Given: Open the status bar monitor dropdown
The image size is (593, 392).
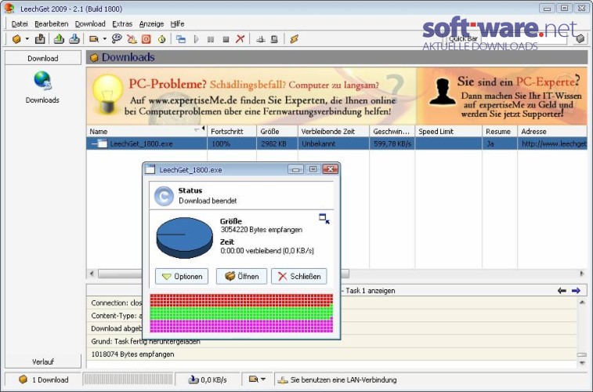Looking at the screenshot, I should point(257,379).
